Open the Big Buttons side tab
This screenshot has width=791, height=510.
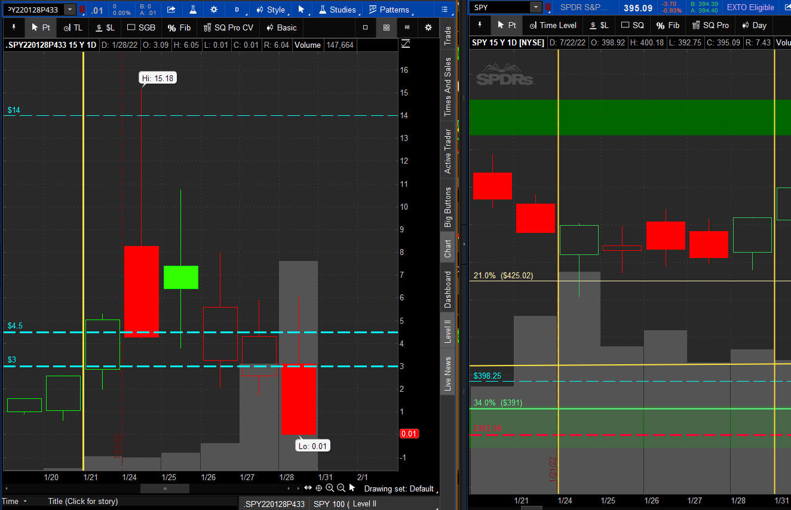pyautogui.click(x=447, y=207)
